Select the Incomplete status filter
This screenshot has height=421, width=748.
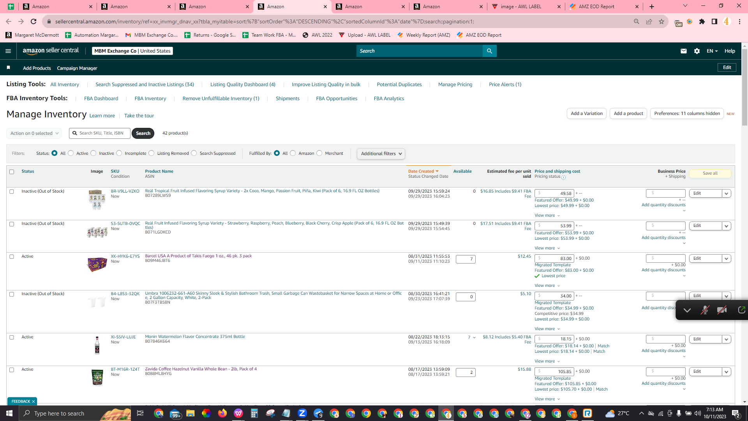pos(119,153)
